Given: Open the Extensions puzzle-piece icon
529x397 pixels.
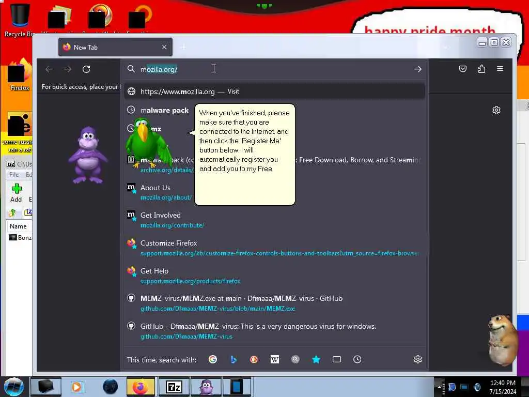Looking at the screenshot, I should point(481,69).
